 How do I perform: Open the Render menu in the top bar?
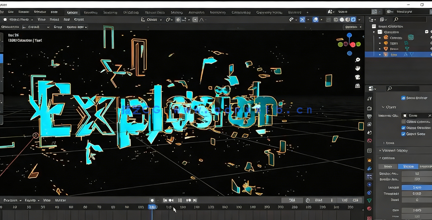(x=24, y=12)
